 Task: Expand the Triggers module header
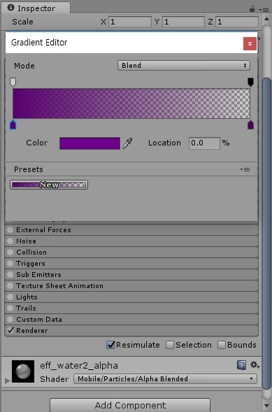[131, 263]
